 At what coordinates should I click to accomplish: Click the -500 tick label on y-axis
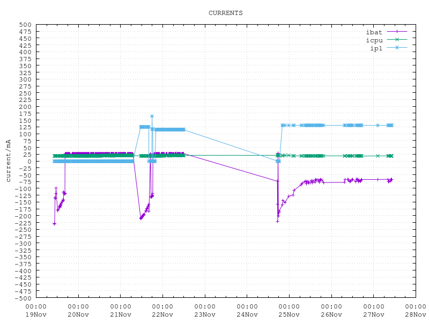click(23, 298)
